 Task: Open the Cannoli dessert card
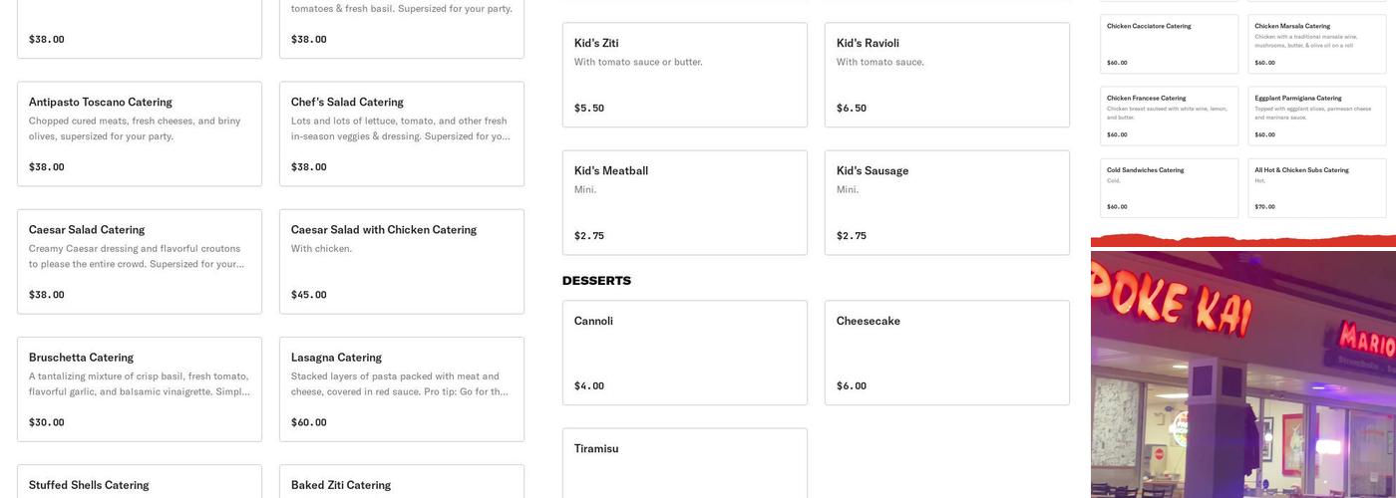[684, 353]
